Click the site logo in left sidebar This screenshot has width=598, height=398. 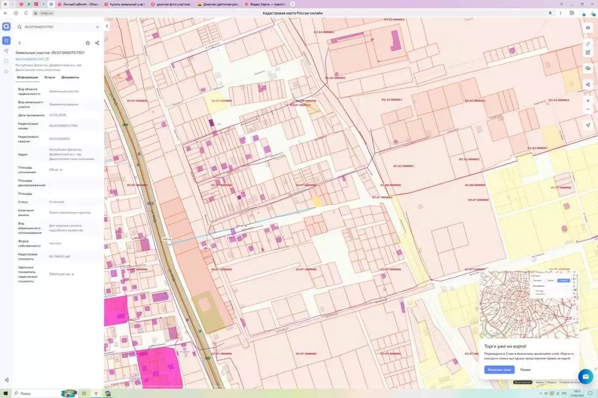6,27
